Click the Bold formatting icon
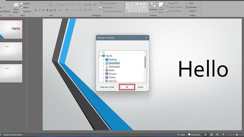This screenshot has width=244, height=137. [36, 10]
